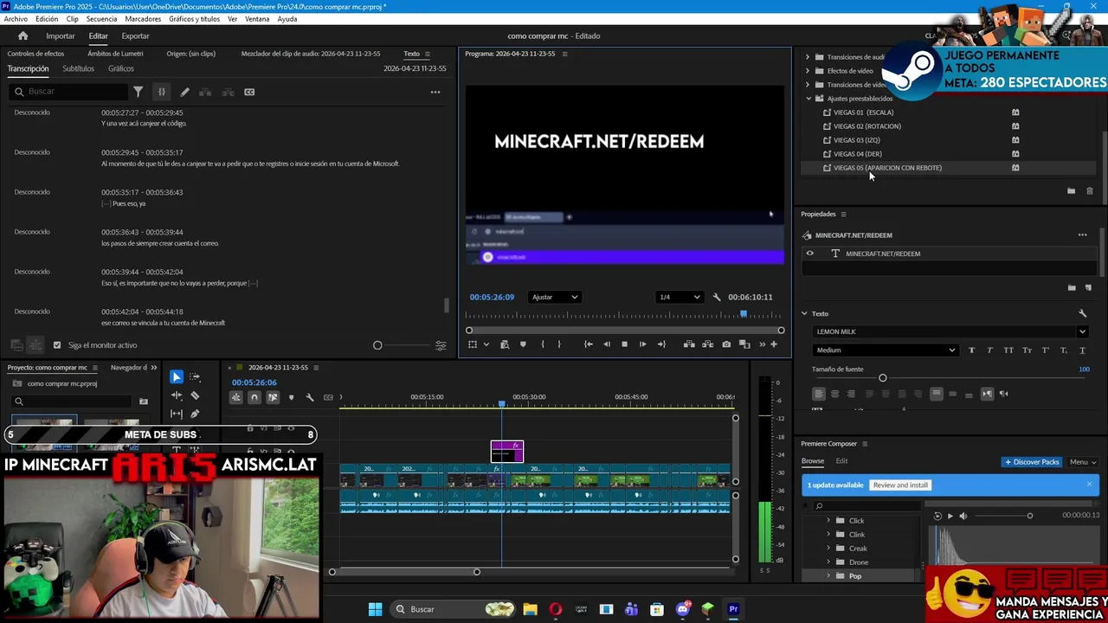
Task: Toggle Siga el monitor activo checkbox
Action: 57,345
